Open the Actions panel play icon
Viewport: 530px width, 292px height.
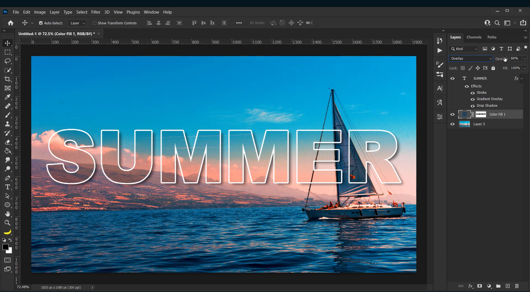pos(440,51)
